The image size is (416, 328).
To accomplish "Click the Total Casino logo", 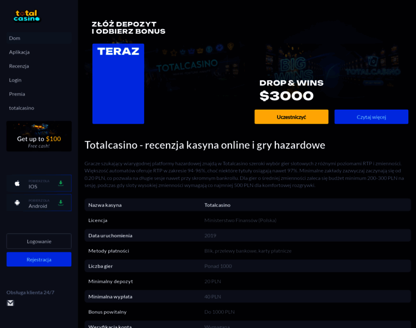I will [26, 16].
